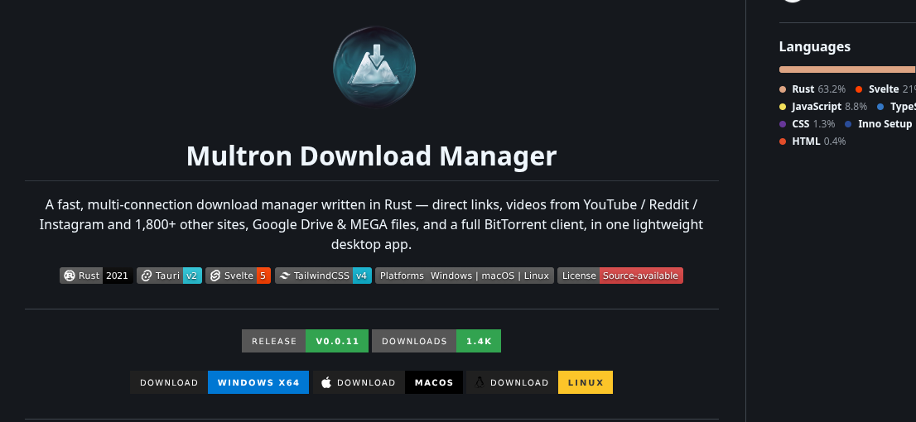Click the Tauri v2 badge
Viewport: 916px width, 422px height.
point(170,276)
